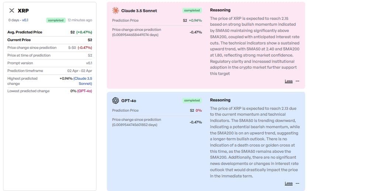Select the Claude 3.5 Sonnet model title
The image size is (366, 191).
[x=139, y=11]
